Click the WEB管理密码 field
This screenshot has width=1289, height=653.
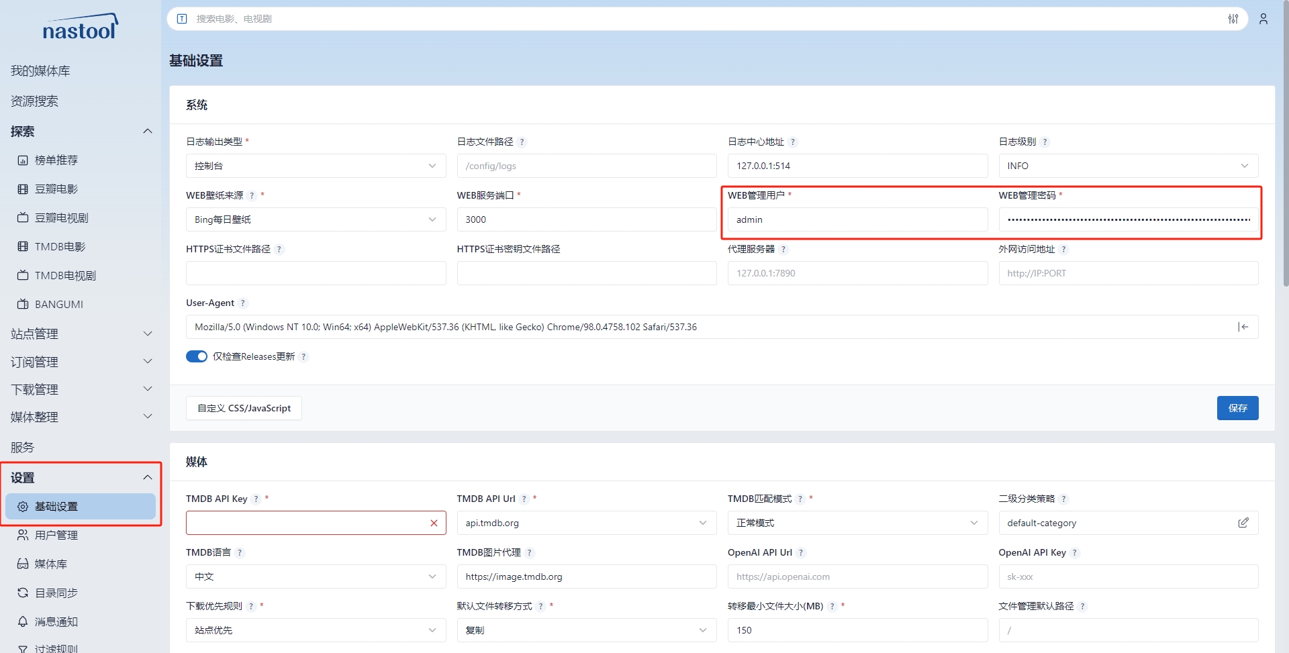(x=1128, y=219)
